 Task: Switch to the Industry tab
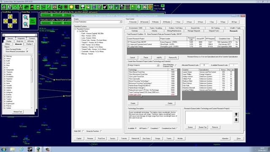tap(154, 31)
